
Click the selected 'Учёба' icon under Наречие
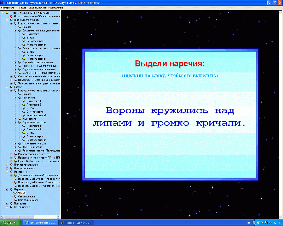tap(15, 193)
